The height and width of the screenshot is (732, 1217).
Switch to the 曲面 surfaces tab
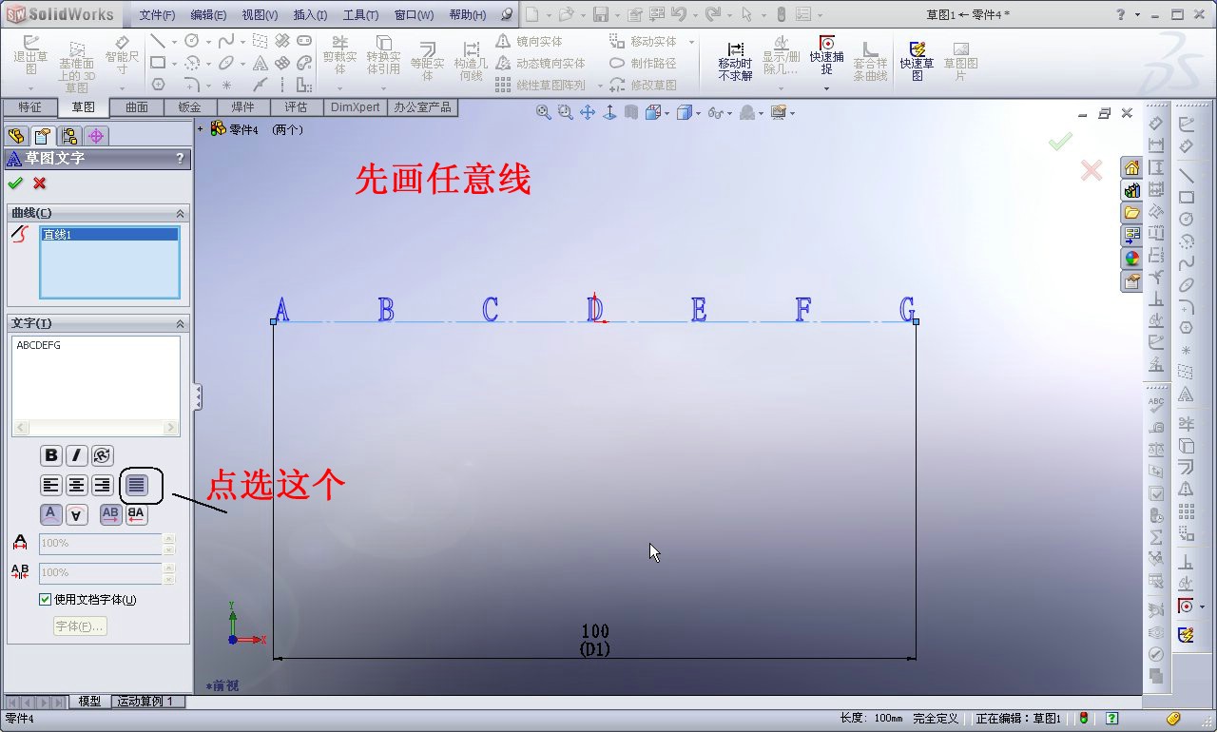click(x=137, y=107)
